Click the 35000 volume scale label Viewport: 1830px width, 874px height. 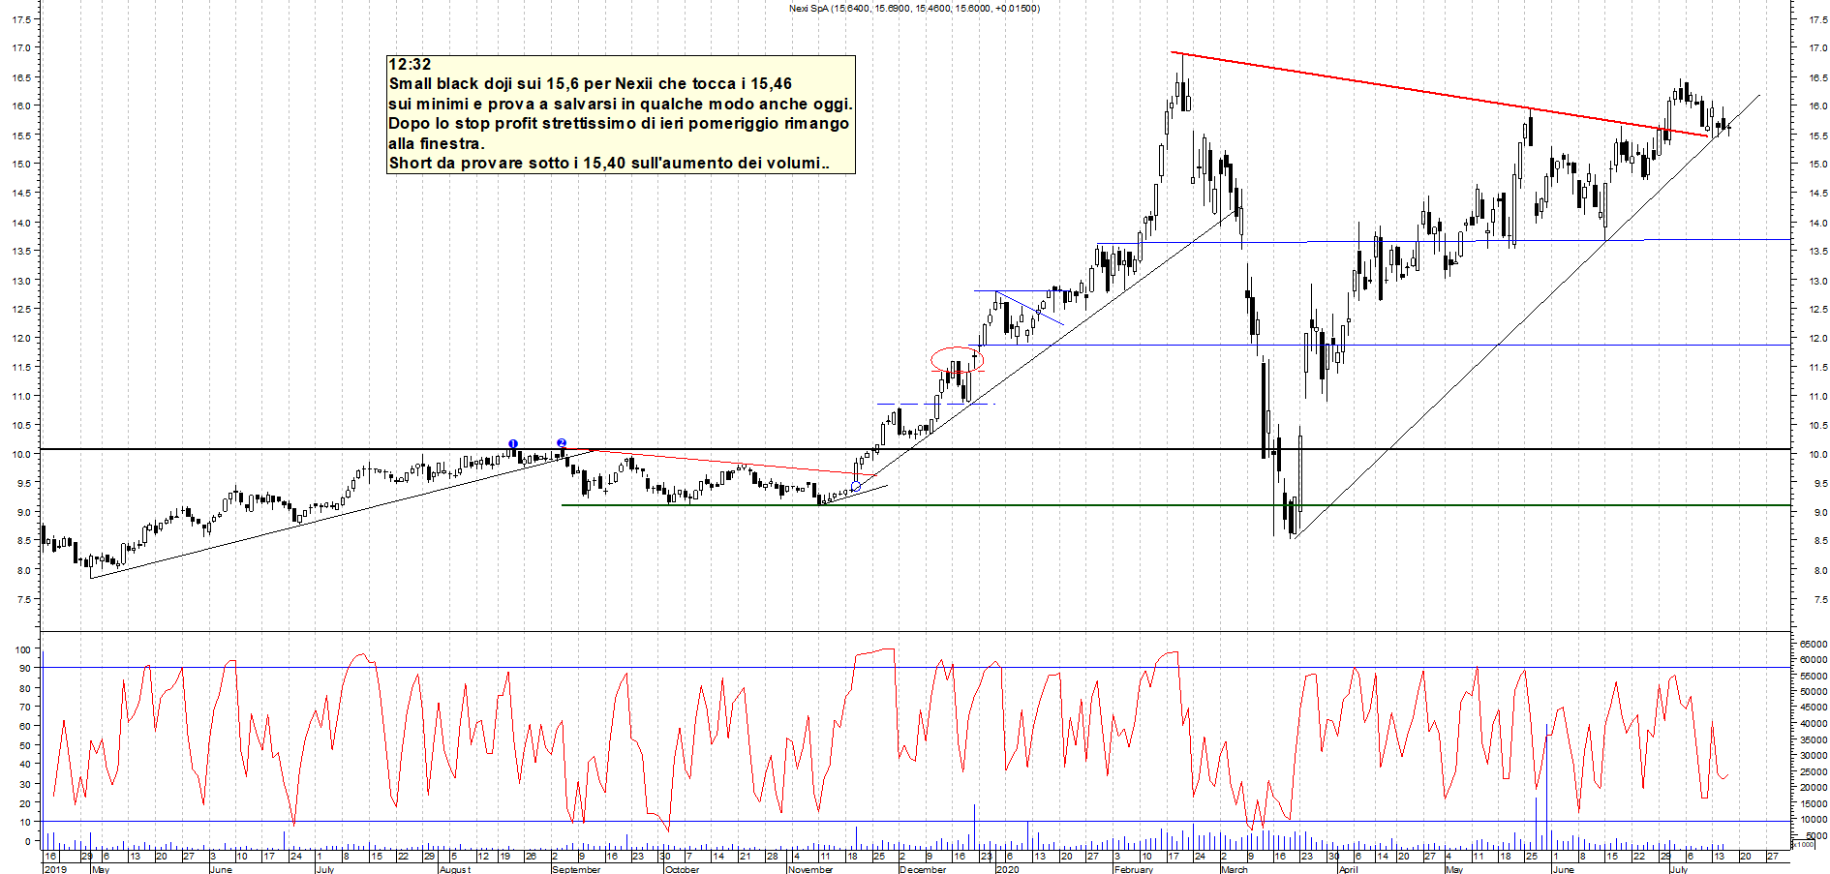(1813, 739)
